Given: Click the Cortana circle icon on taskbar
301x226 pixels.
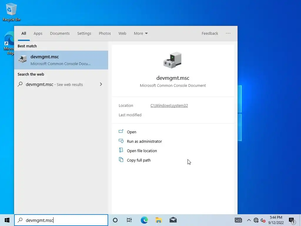Looking at the screenshot, I should (x=115, y=220).
